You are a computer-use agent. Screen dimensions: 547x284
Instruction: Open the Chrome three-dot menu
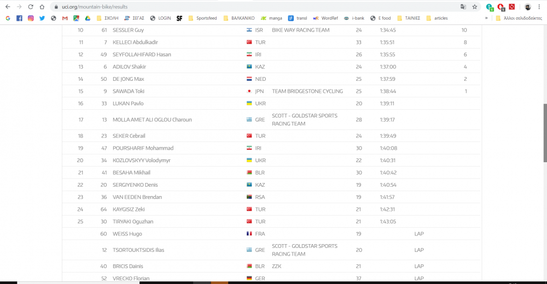(x=539, y=7)
